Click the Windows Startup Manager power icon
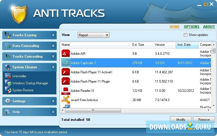 tap(8, 83)
